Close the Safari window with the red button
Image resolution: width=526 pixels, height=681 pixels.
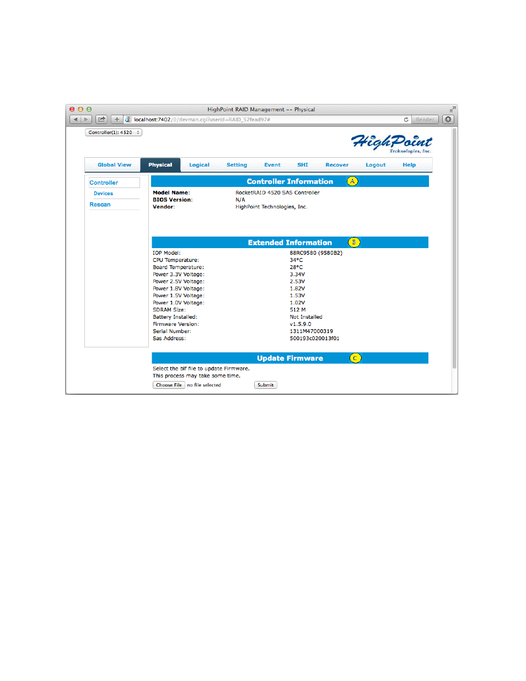(x=72, y=110)
